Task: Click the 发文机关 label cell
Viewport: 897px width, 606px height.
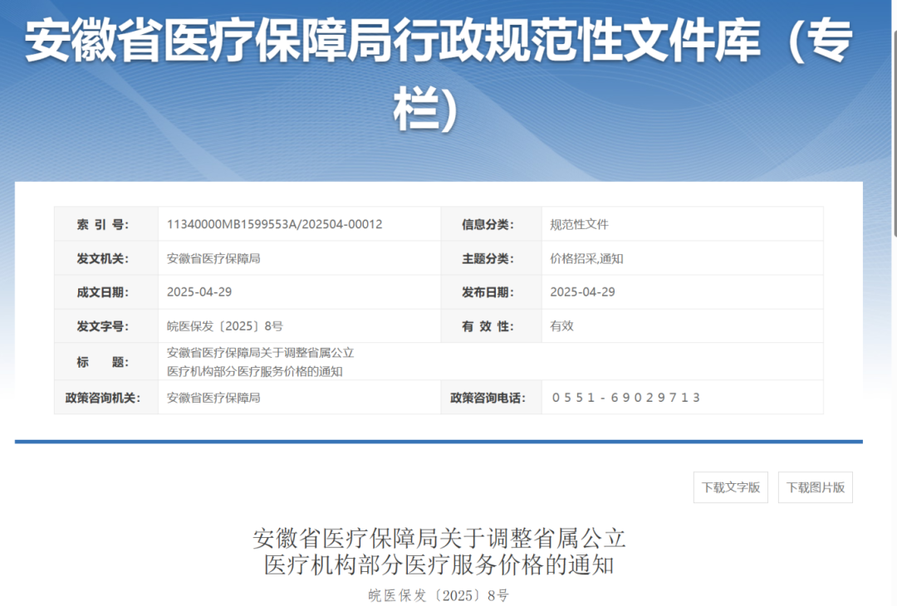Action: pyautogui.click(x=105, y=258)
